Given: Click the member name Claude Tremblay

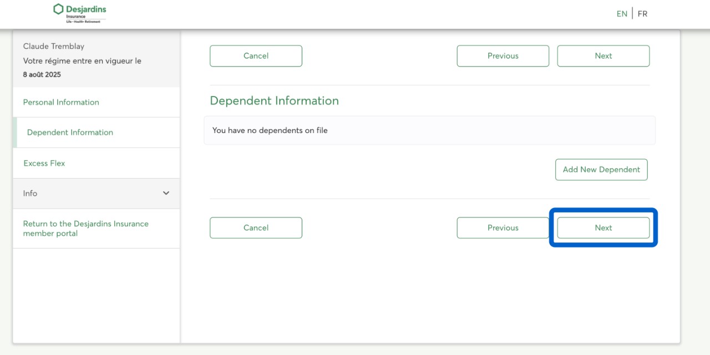Looking at the screenshot, I should tap(54, 46).
